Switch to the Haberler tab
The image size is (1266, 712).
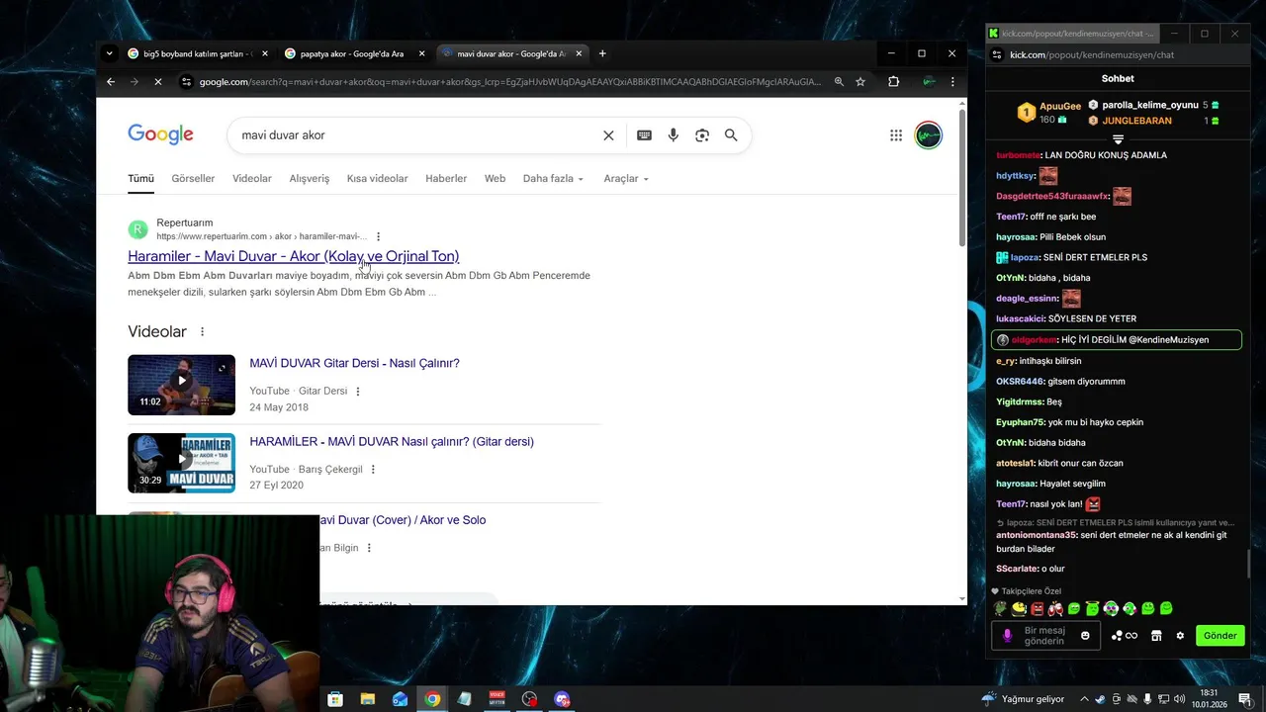[x=446, y=179]
